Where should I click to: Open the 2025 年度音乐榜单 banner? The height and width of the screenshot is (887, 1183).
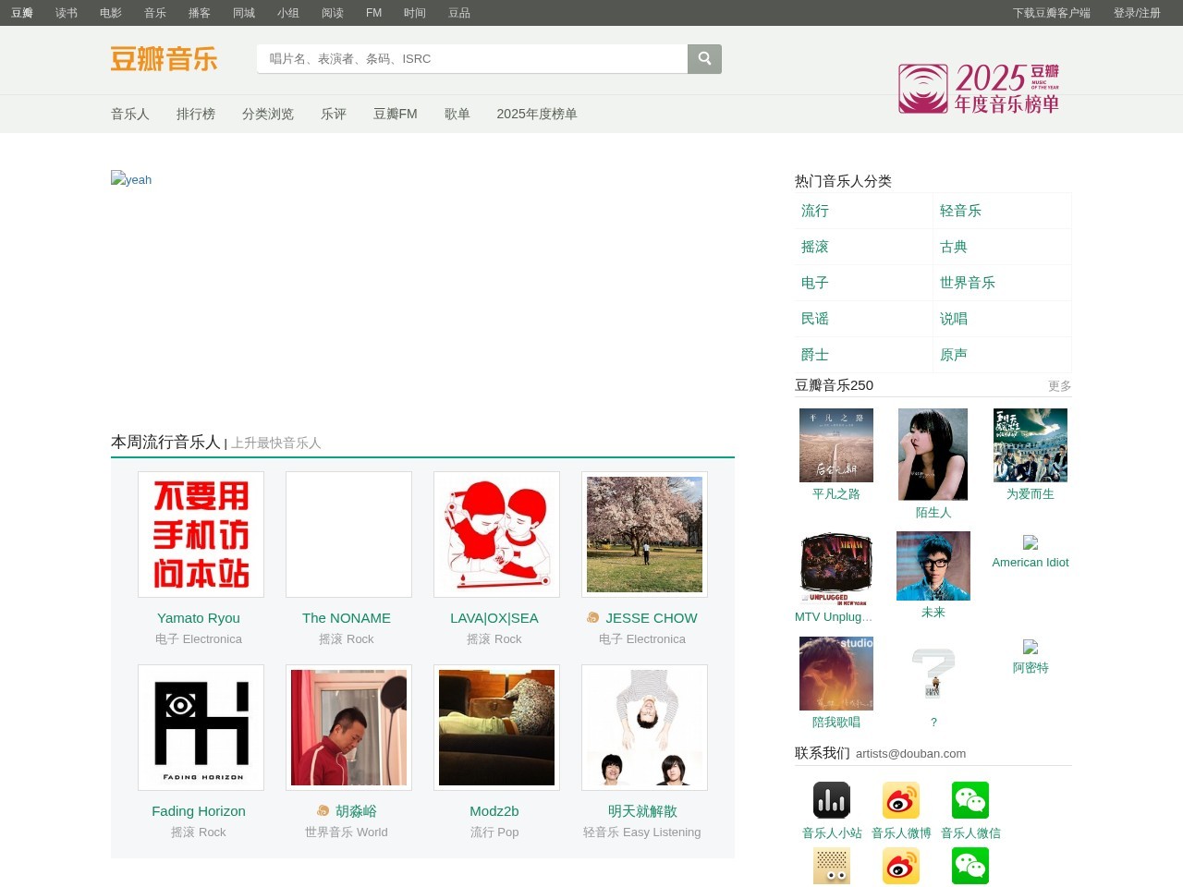(979, 89)
